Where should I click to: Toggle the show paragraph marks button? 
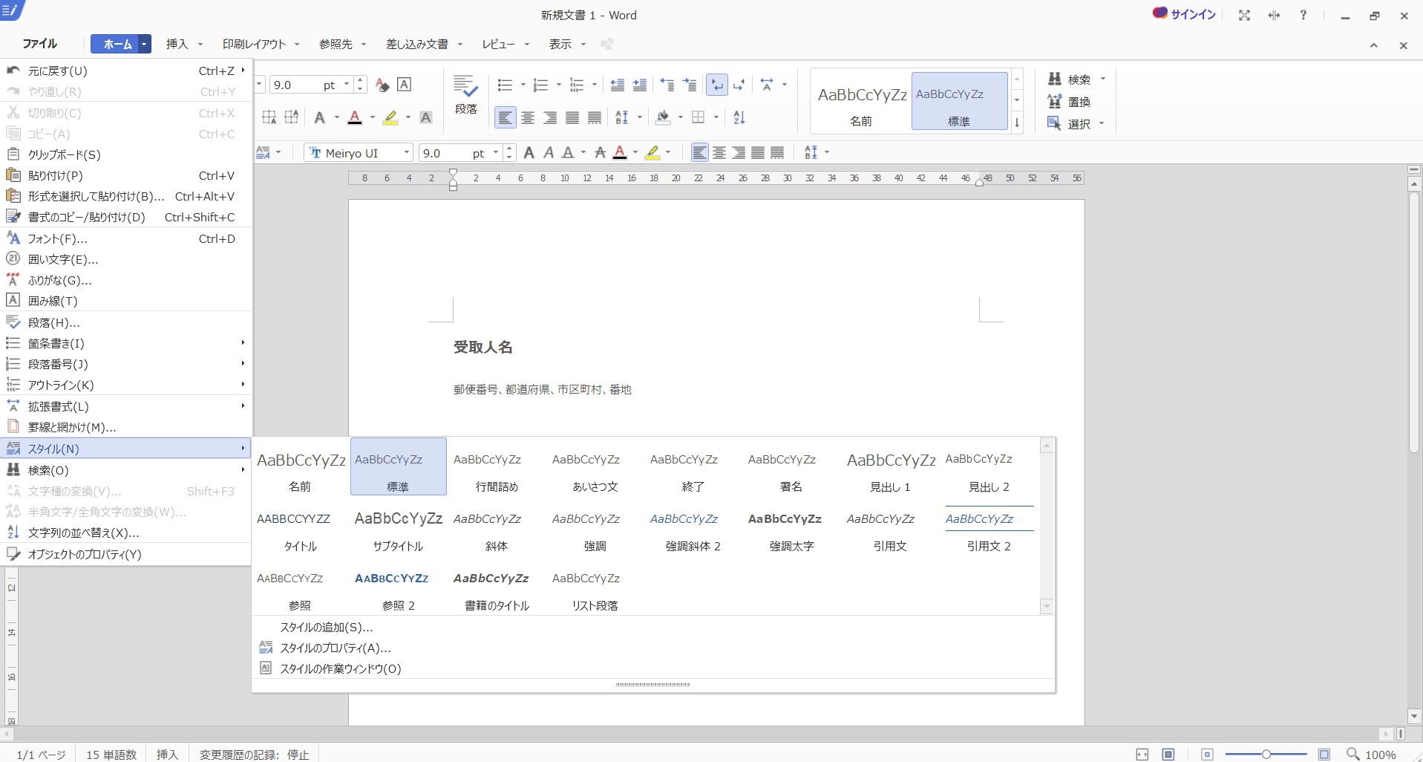716,85
